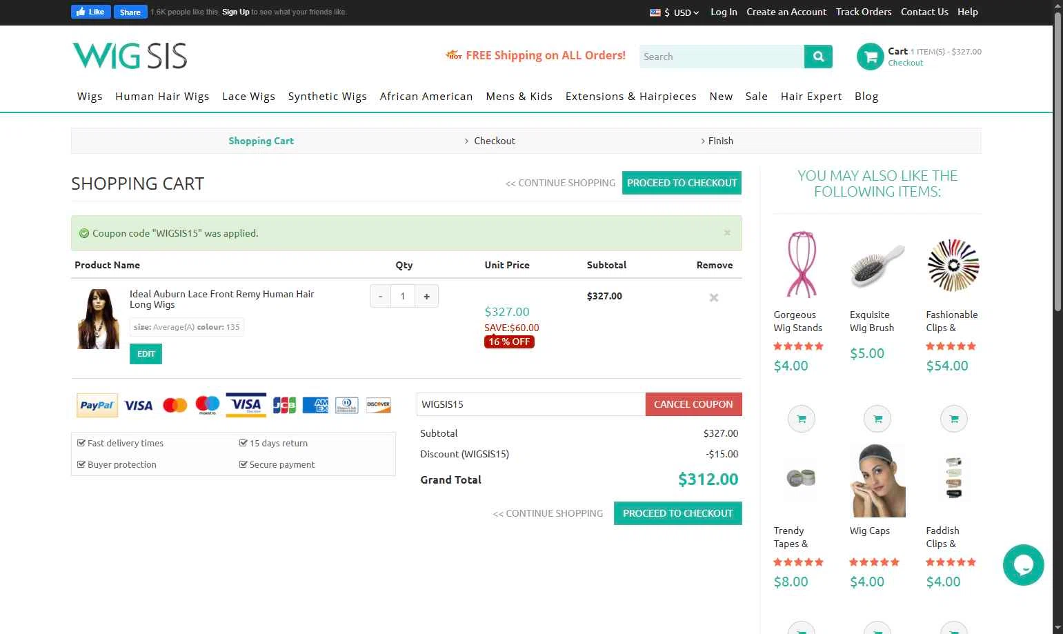Image resolution: width=1063 pixels, height=634 pixels.
Task: Click the auburn wig product thumbnail
Action: 98,319
